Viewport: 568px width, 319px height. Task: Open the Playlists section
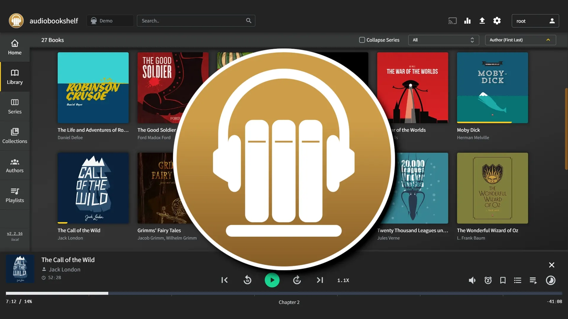tap(14, 195)
